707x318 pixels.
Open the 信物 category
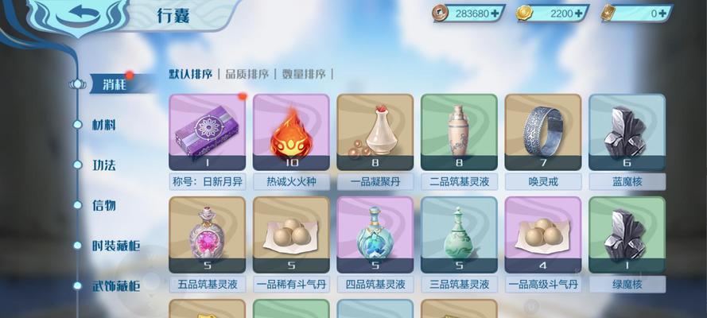click(104, 205)
